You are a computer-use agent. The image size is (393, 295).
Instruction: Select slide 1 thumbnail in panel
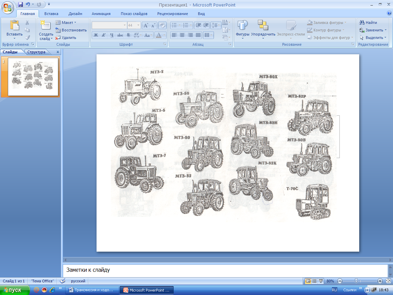[x=33, y=77]
